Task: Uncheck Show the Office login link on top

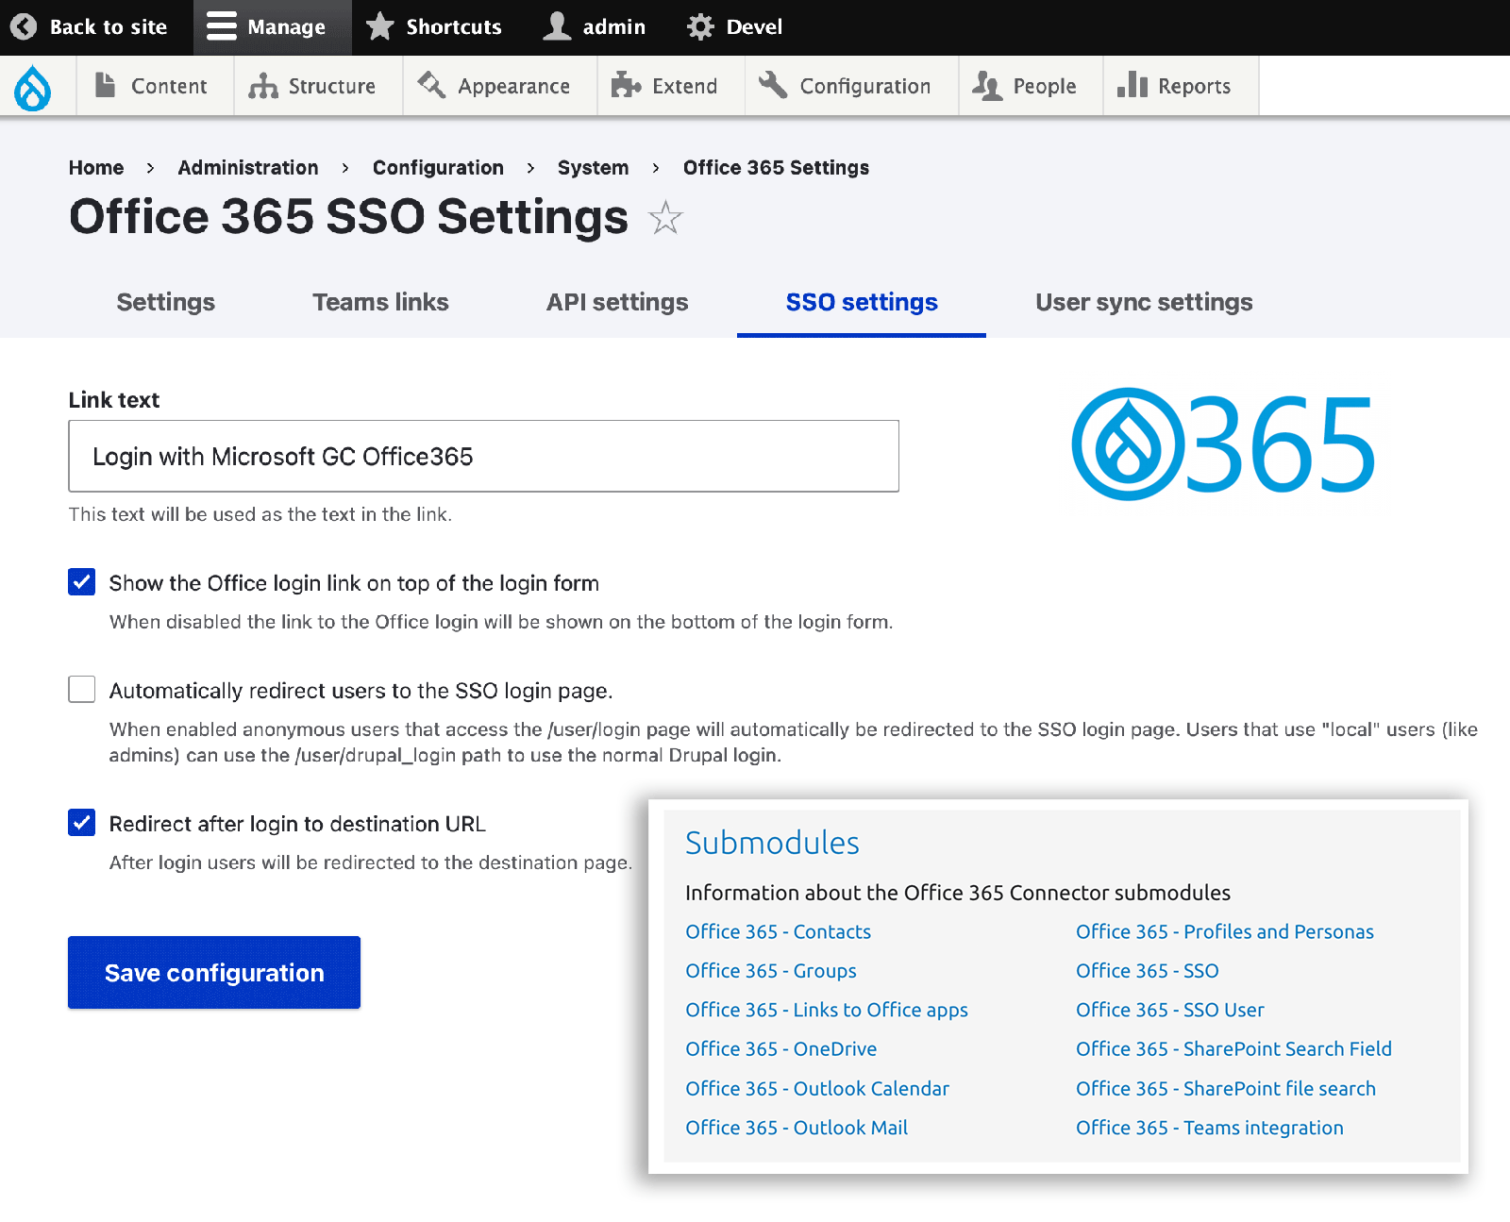Action: pos(82,582)
